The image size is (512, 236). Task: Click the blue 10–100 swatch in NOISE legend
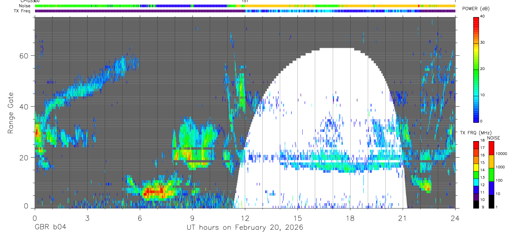tap(491, 188)
